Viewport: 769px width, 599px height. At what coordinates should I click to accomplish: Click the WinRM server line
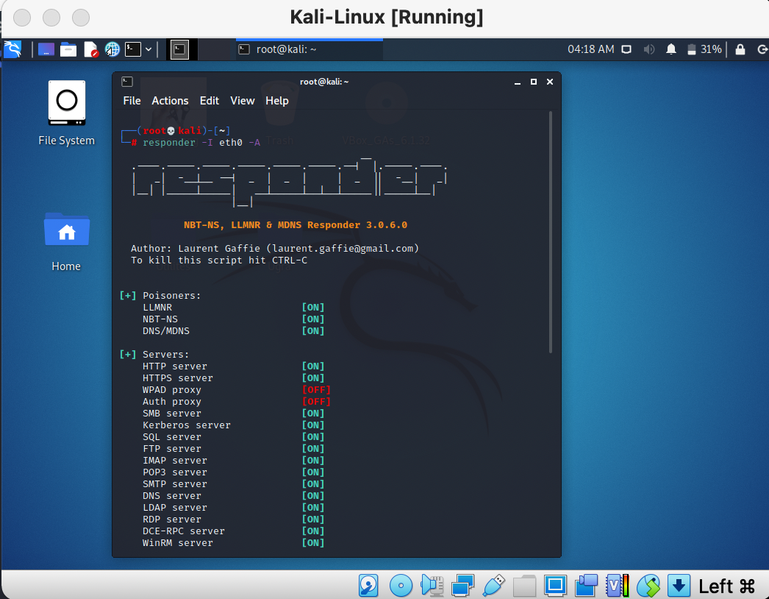click(234, 543)
